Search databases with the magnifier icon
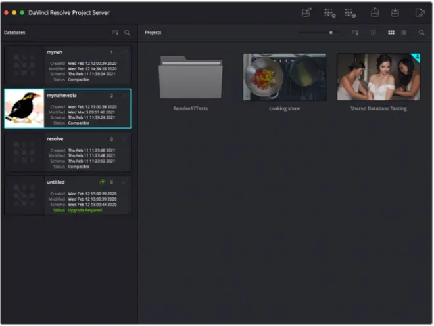Image resolution: width=434 pixels, height=326 pixels. point(127,33)
